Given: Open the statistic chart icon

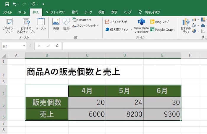Looking at the screenshot, I should 204,25.
